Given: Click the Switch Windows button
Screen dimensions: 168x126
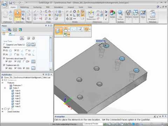Looking at the screenshot, I should pyautogui.click(x=152, y=15).
